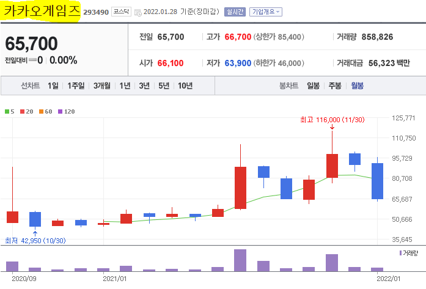This screenshot has height=289, width=426.
Task: Click the tall red candlestick under 최고 marker
Action: (x=332, y=166)
